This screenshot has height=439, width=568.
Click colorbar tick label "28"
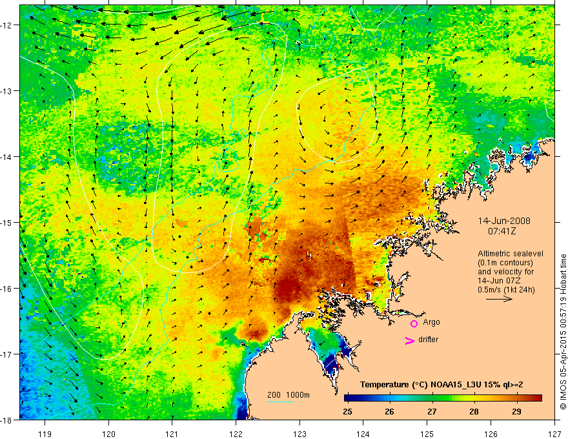[474, 411]
